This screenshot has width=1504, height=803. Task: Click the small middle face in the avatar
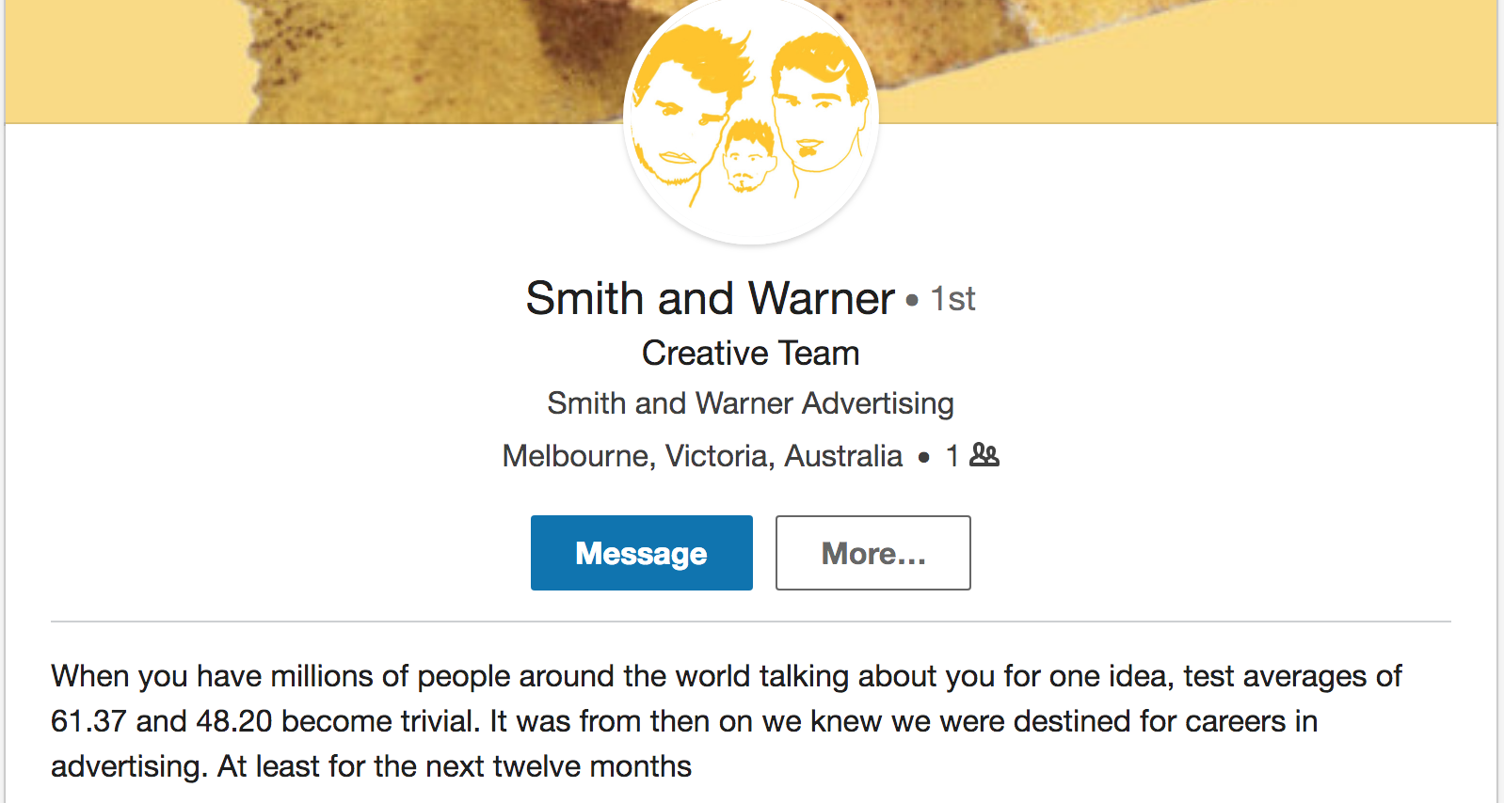click(x=748, y=157)
